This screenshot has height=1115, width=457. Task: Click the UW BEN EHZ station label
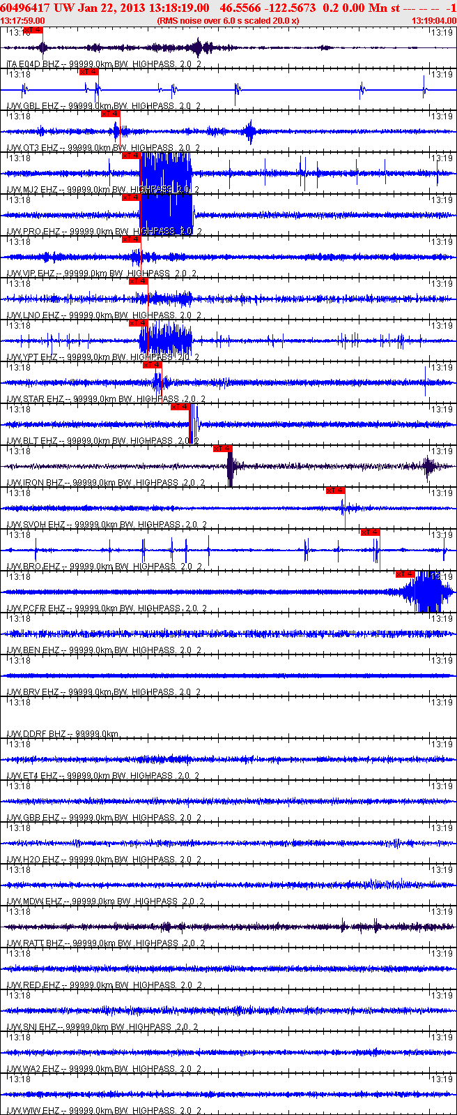click(104, 650)
